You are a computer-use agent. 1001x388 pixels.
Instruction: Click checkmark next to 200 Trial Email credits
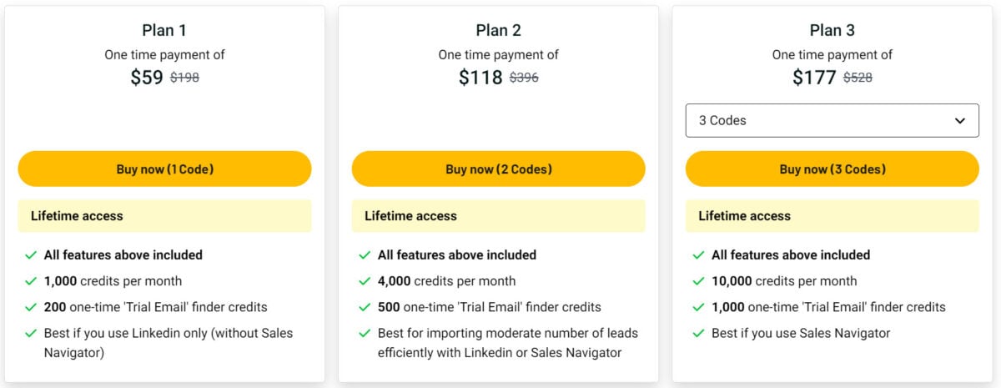(31, 307)
